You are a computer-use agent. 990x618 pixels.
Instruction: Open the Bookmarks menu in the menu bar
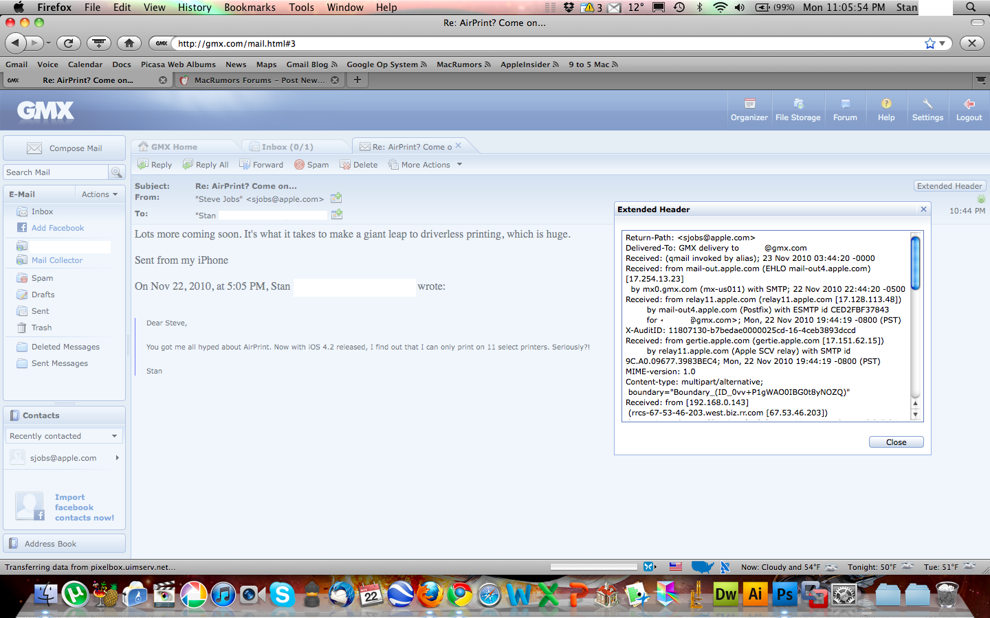250,8
